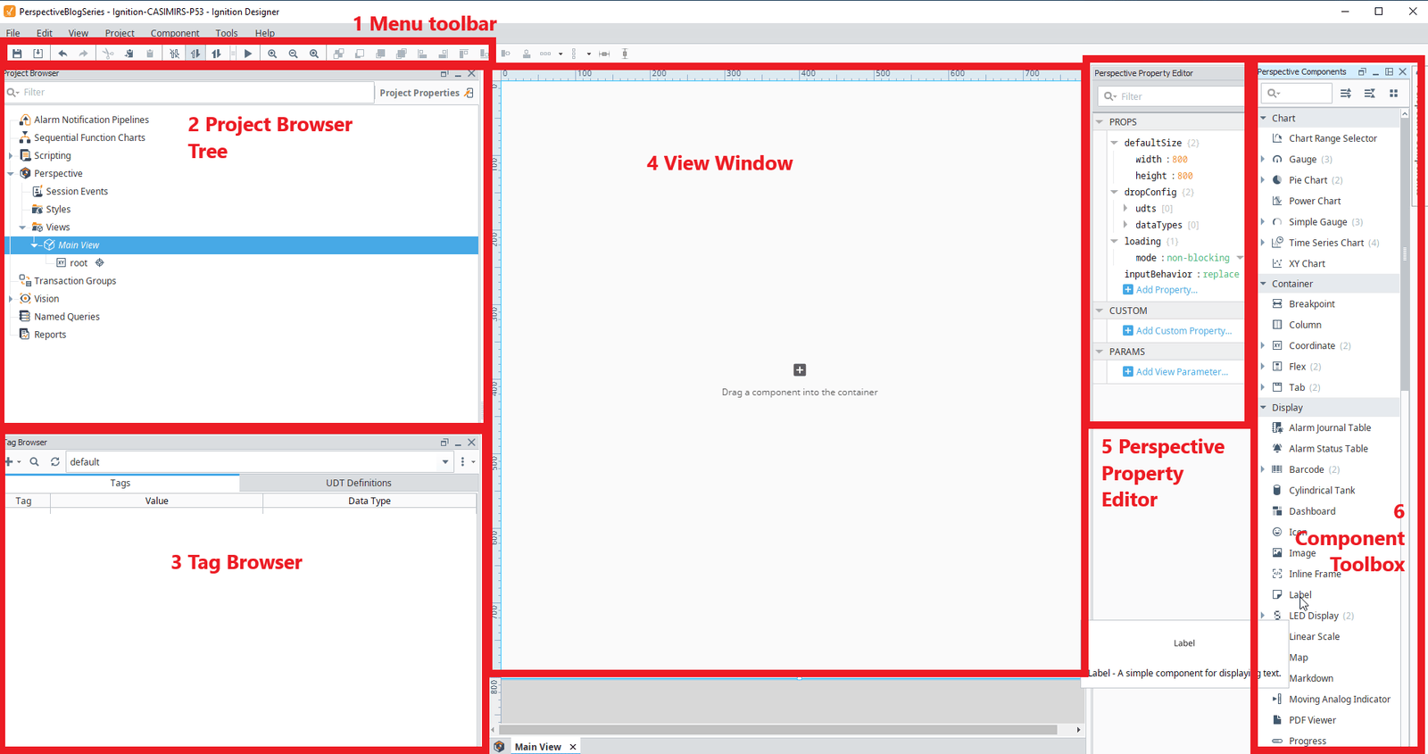Click Add Custom Property link
The height and width of the screenshot is (754, 1428).
point(1178,331)
